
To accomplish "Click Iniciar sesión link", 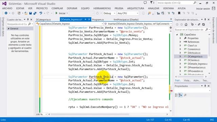I will click(203, 8).
